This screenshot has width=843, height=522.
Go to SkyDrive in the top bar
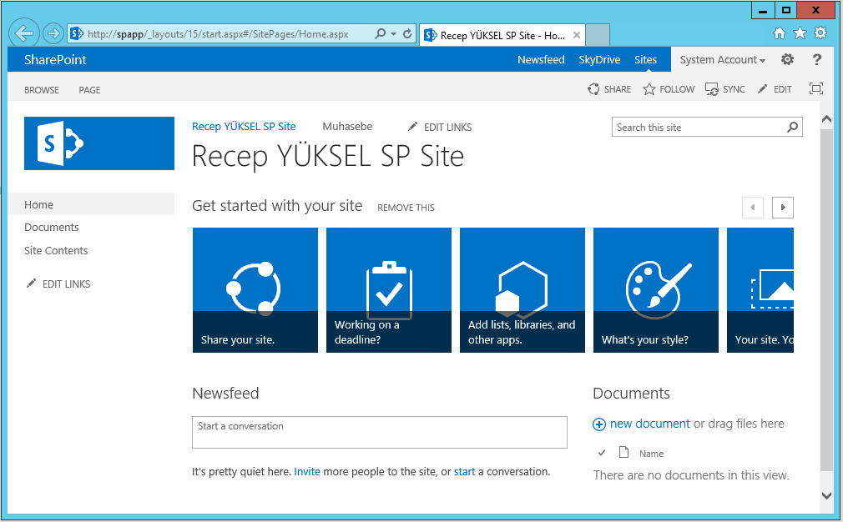pyautogui.click(x=599, y=59)
